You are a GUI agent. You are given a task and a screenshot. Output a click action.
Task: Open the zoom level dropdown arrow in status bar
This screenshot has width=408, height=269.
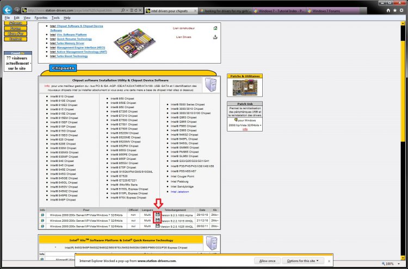pos(399,264)
